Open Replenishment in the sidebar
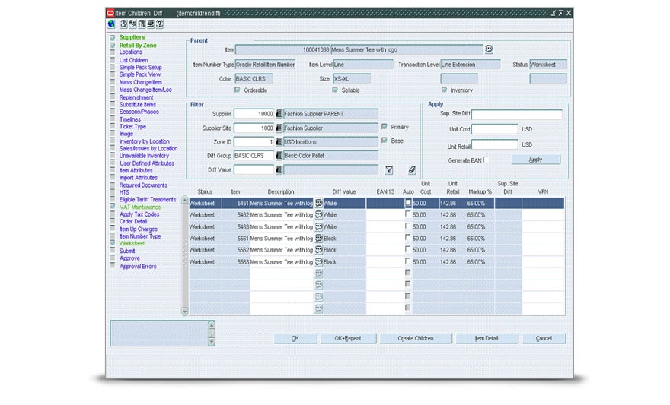The width and height of the screenshot is (670, 405). pyautogui.click(x=136, y=97)
